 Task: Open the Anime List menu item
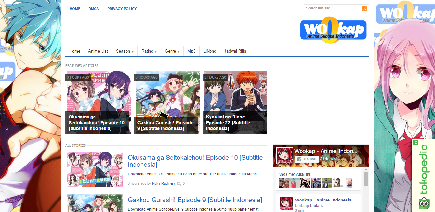click(x=98, y=51)
